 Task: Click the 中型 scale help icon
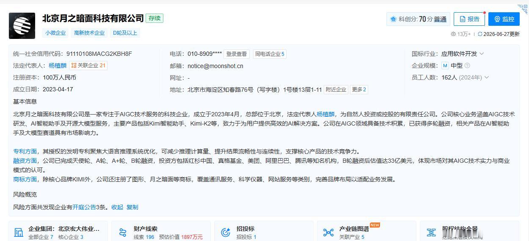[x=467, y=66]
